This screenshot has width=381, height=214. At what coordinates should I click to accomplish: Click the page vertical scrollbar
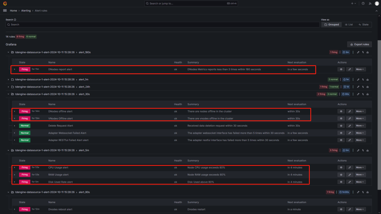[x=379, y=115]
